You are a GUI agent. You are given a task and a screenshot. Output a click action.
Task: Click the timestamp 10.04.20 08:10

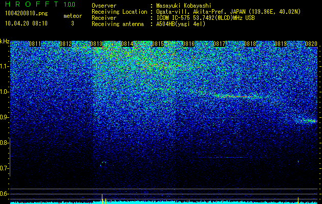click(x=26, y=23)
